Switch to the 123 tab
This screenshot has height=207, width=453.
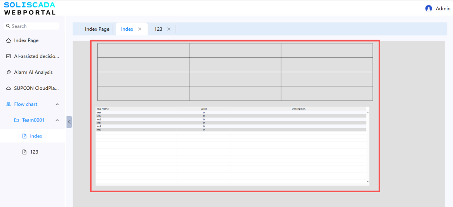(158, 29)
